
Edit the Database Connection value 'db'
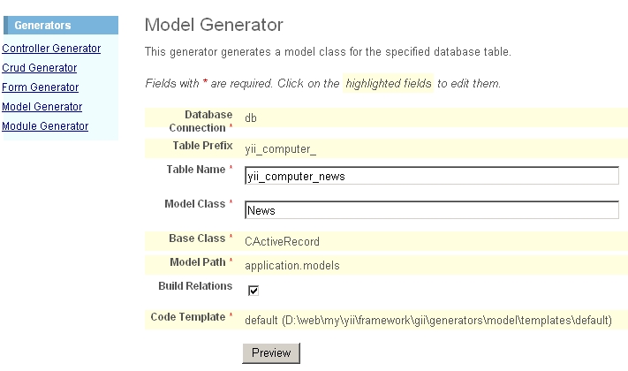coord(251,118)
